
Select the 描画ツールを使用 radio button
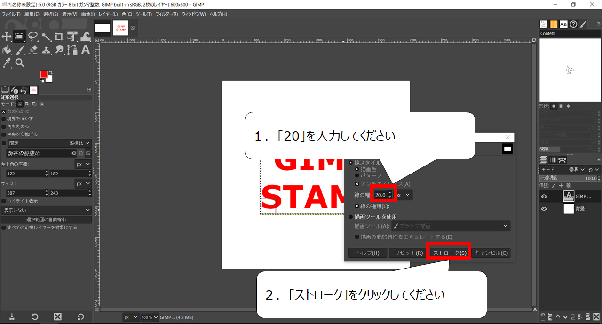[351, 217]
